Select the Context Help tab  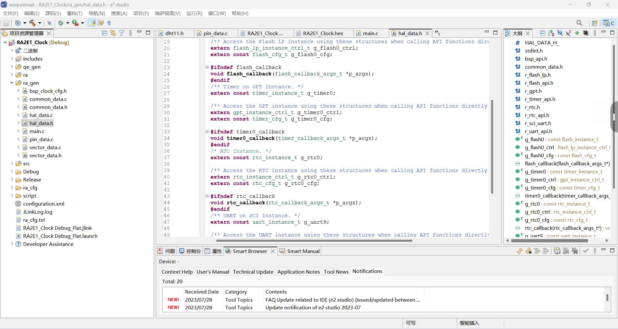coord(177,272)
